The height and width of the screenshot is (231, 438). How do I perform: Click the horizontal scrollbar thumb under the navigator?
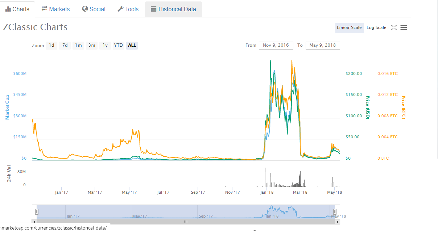[186, 221]
